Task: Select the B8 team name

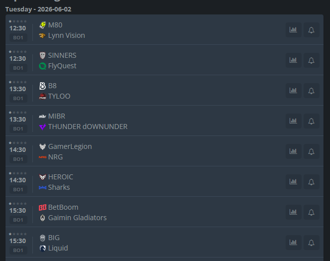Action: [52, 86]
